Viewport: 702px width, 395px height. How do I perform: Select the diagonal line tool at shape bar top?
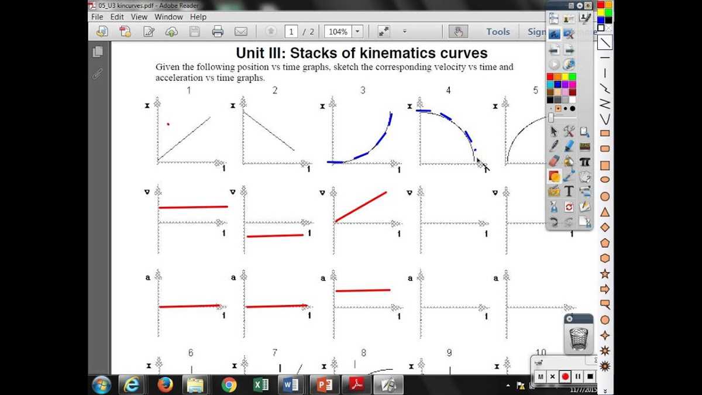coord(605,42)
